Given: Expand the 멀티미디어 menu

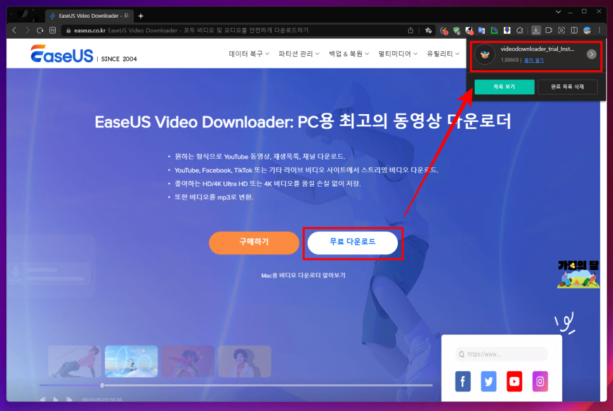Looking at the screenshot, I should point(398,53).
